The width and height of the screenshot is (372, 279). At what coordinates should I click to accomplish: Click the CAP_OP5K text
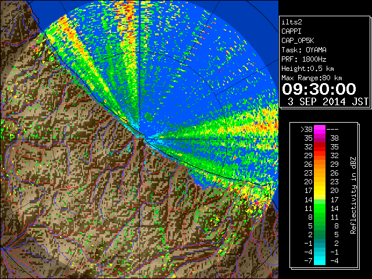coord(298,41)
